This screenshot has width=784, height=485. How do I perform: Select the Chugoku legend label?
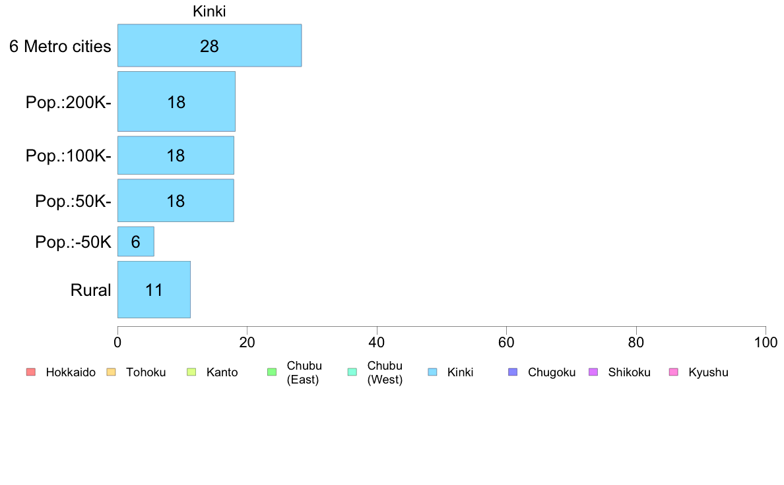click(x=552, y=372)
